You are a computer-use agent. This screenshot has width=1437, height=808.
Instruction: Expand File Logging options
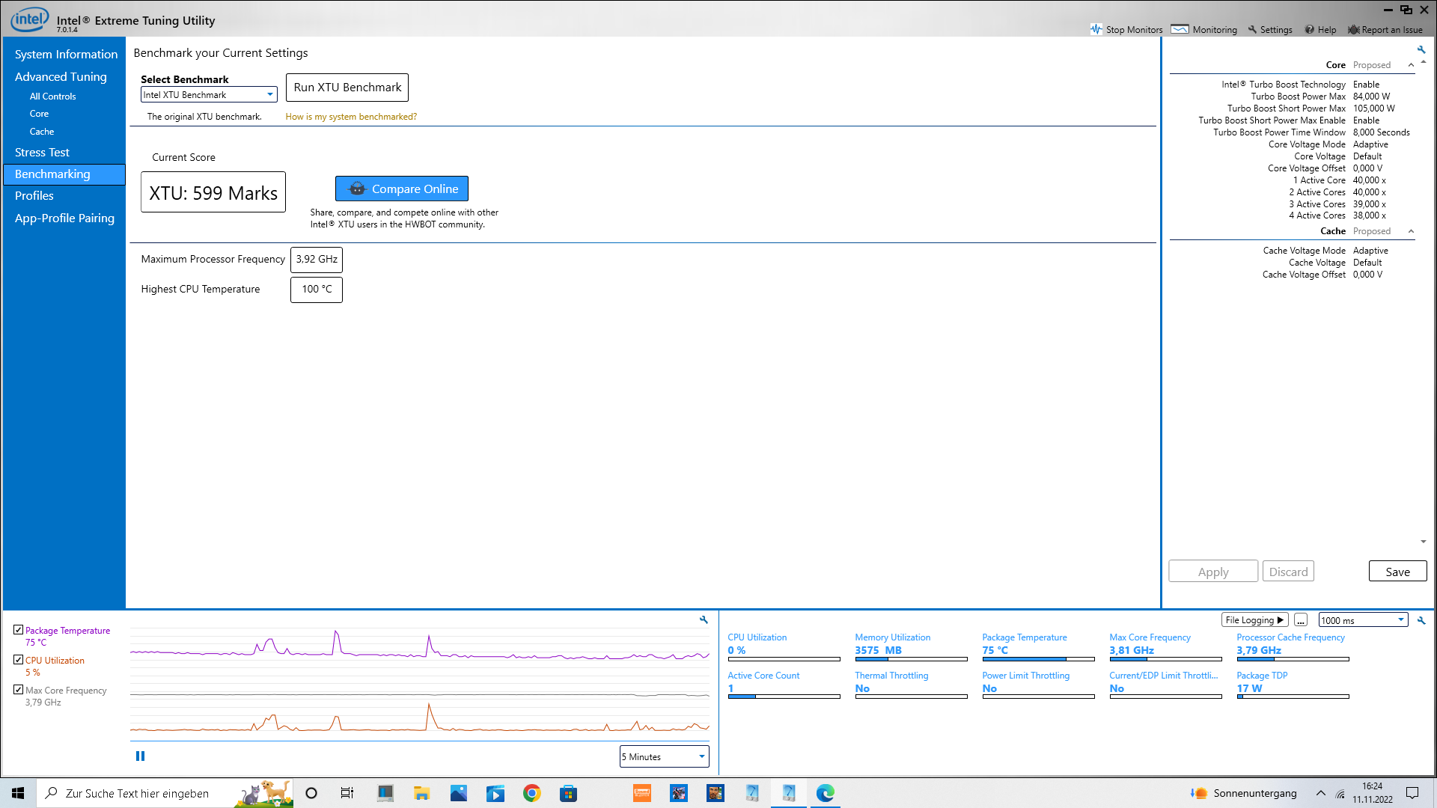click(1254, 620)
